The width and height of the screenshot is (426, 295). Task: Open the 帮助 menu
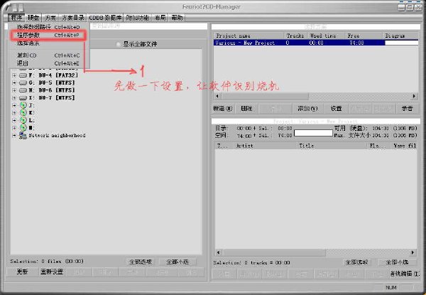pos(177,18)
